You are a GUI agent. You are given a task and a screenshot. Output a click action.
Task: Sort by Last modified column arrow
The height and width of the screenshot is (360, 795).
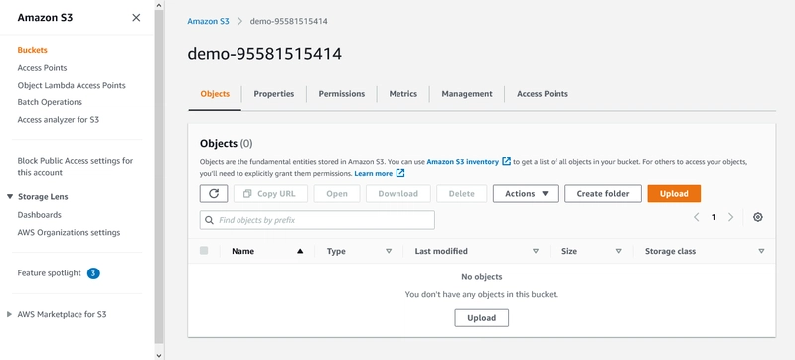point(536,251)
